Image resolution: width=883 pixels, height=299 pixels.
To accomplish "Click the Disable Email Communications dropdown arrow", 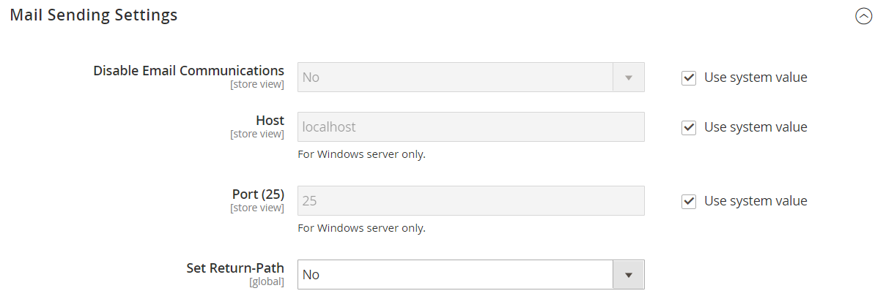I will (x=628, y=77).
